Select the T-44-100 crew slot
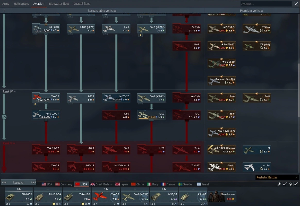Screen dimensions: 300x206 tap(77, 196)
